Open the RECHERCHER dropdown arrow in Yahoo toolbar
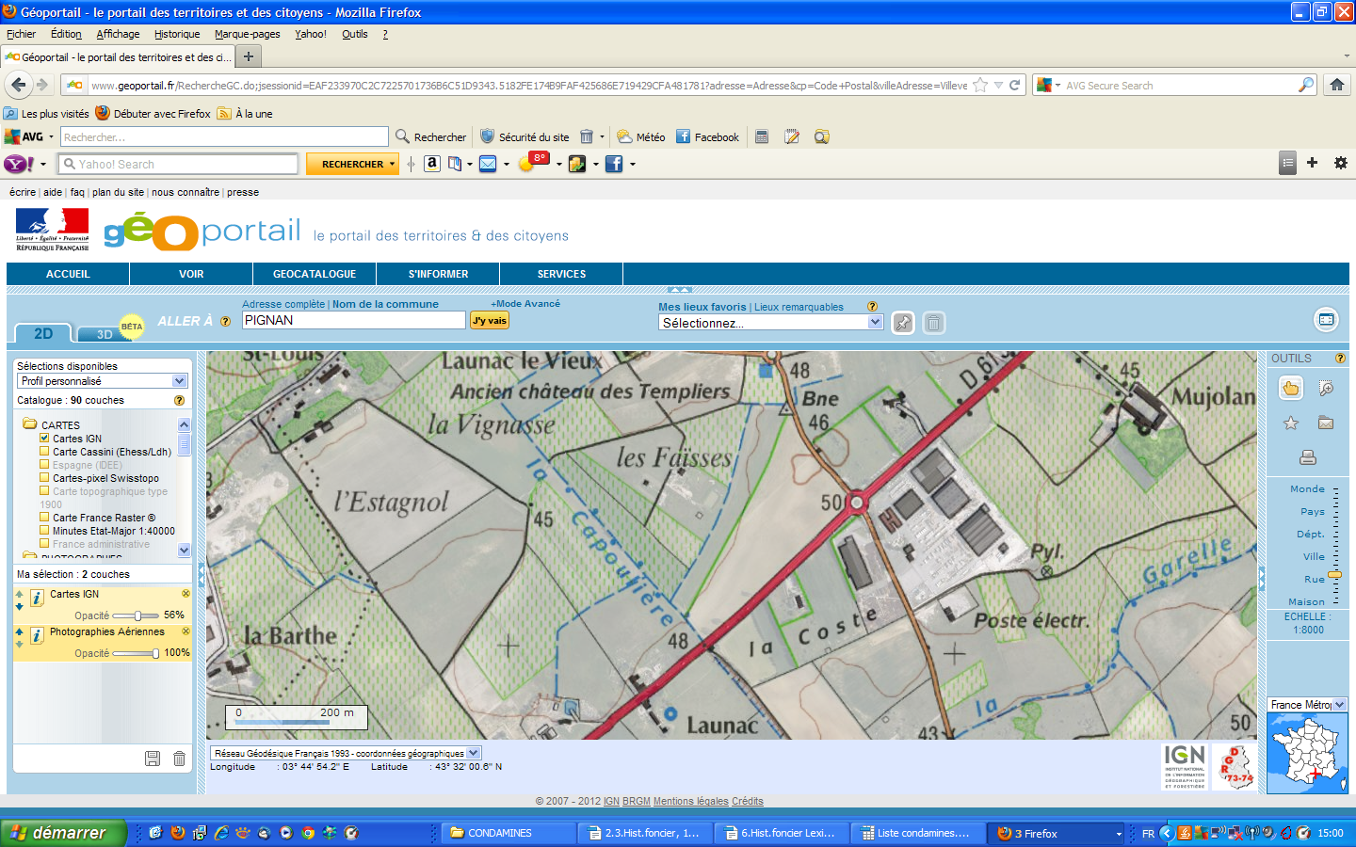Viewport: 1356px width, 847px height. [393, 164]
